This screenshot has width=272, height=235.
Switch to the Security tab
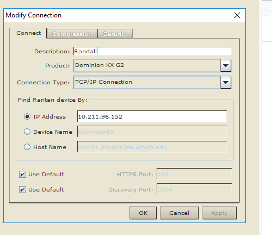[x=115, y=34]
